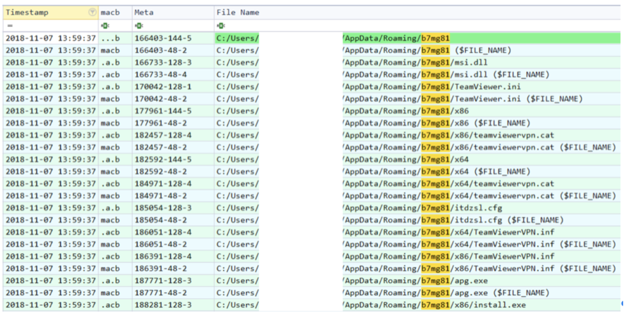This screenshot has width=627, height=318.
Task: Click the file name ending b7mg81/x86
Action: (418, 111)
